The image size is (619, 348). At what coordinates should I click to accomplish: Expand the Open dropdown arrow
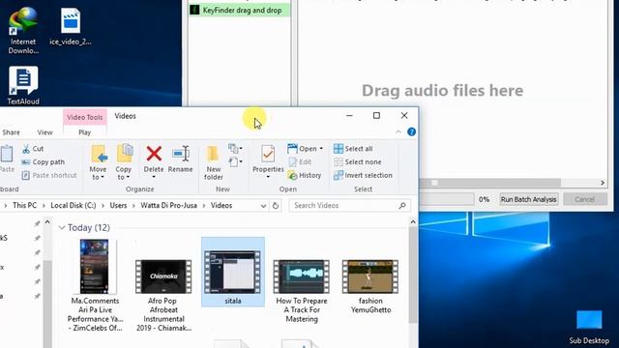(321, 149)
